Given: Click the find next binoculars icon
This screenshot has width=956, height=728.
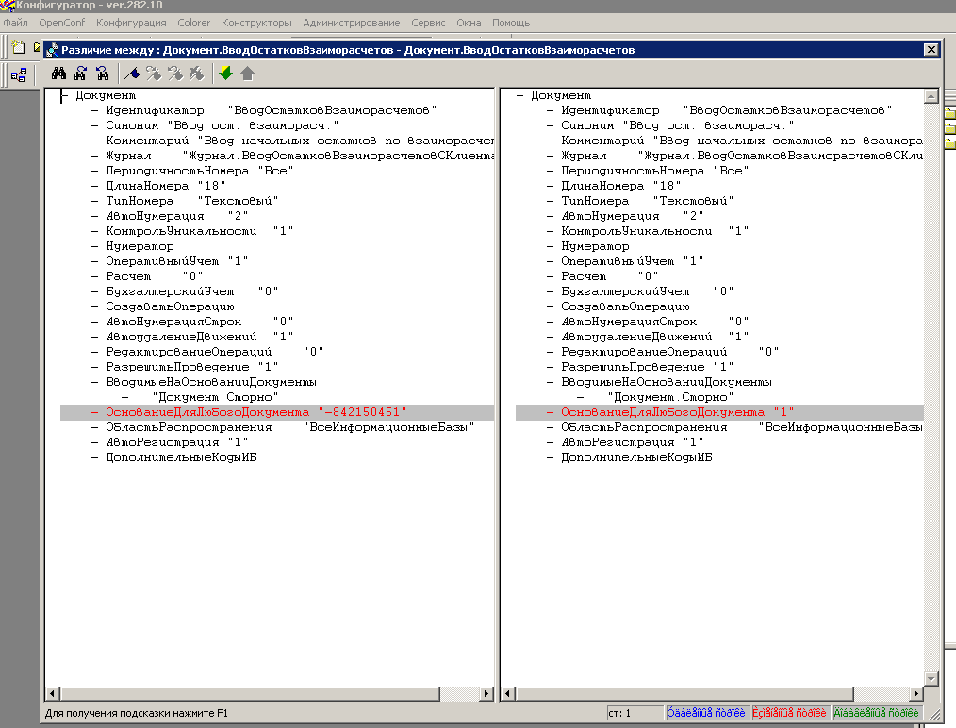Looking at the screenshot, I should tap(80, 73).
